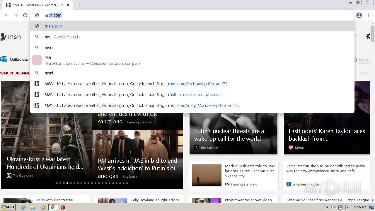Open MSN settings gear icon
This screenshot has height=211, width=375.
[x=368, y=36]
